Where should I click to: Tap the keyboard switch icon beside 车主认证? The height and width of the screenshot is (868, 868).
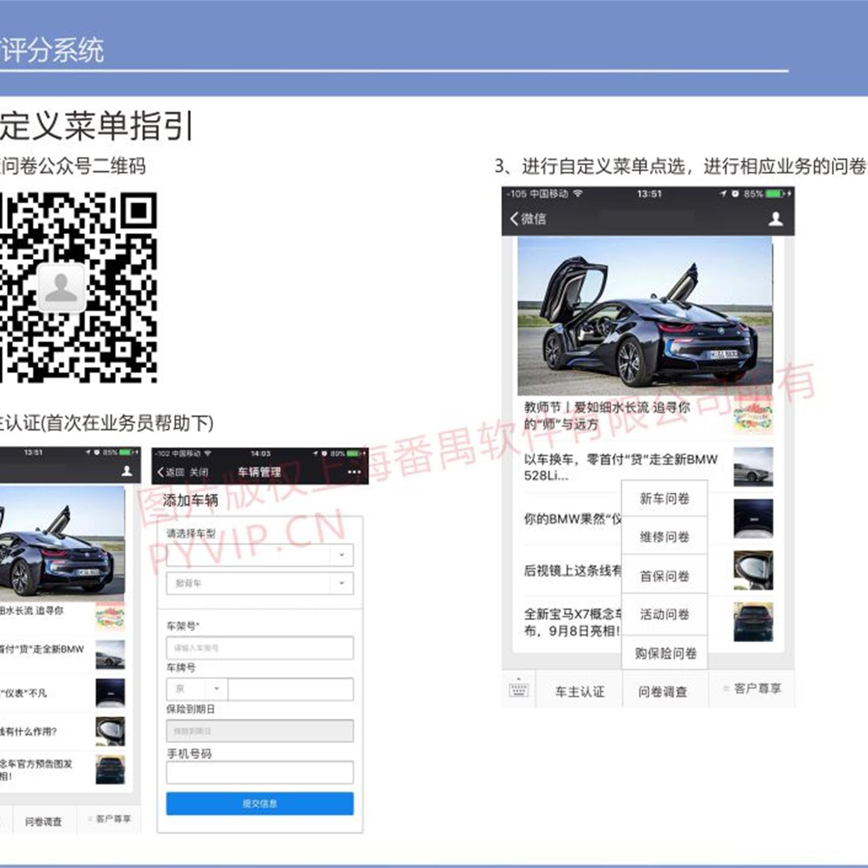[518, 690]
